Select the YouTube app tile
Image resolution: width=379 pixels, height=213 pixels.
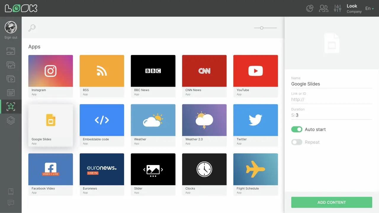pyautogui.click(x=255, y=71)
